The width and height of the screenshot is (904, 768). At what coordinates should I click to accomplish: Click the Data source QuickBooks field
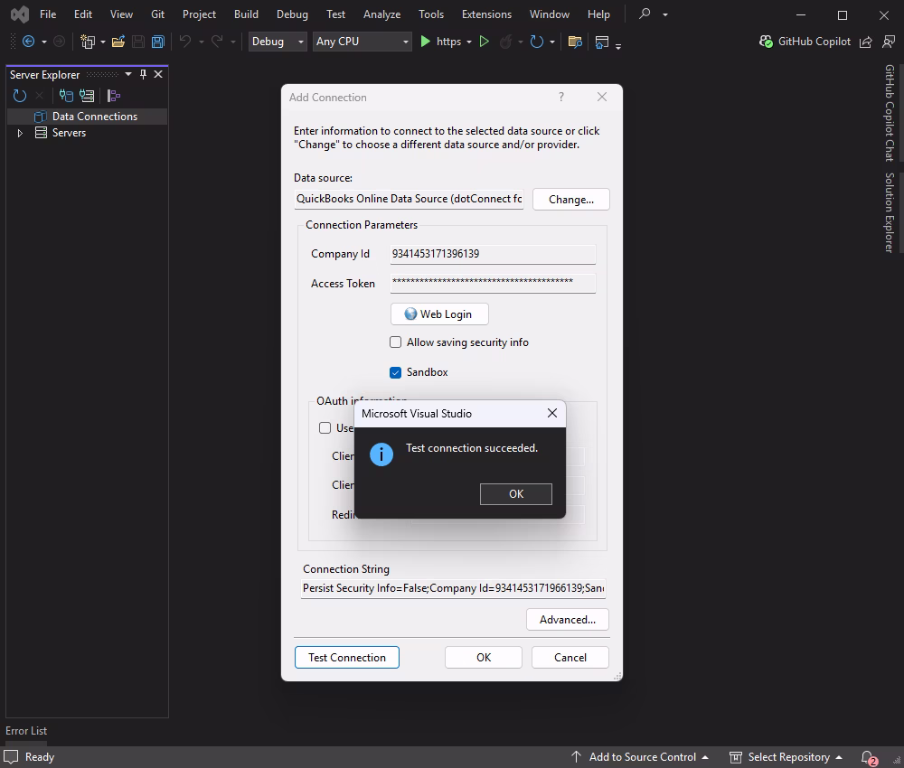point(409,199)
